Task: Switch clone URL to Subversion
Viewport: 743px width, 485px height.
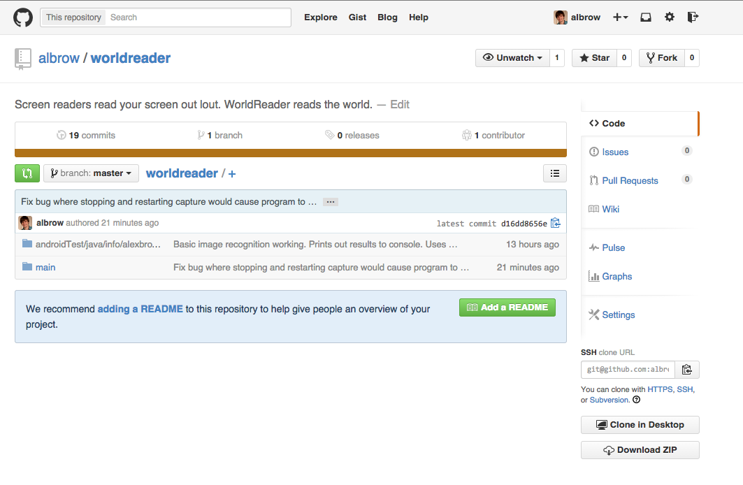Action: [609, 400]
